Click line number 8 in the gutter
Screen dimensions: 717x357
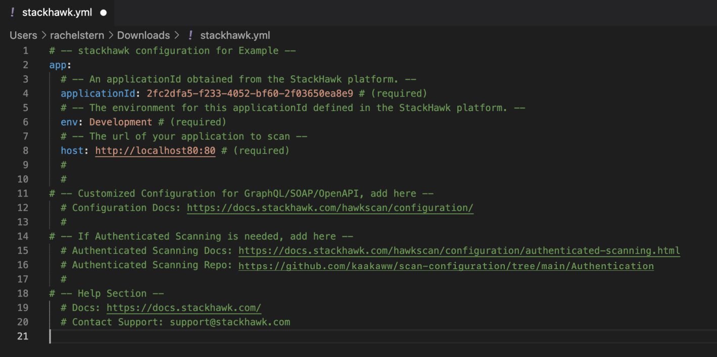[25, 150]
